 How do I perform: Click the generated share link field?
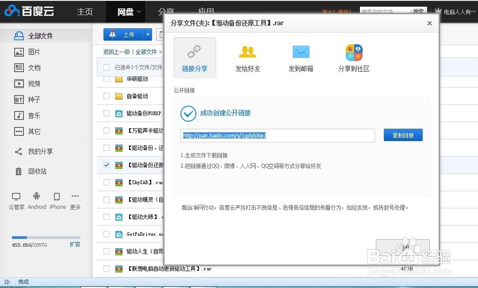pyautogui.click(x=277, y=135)
